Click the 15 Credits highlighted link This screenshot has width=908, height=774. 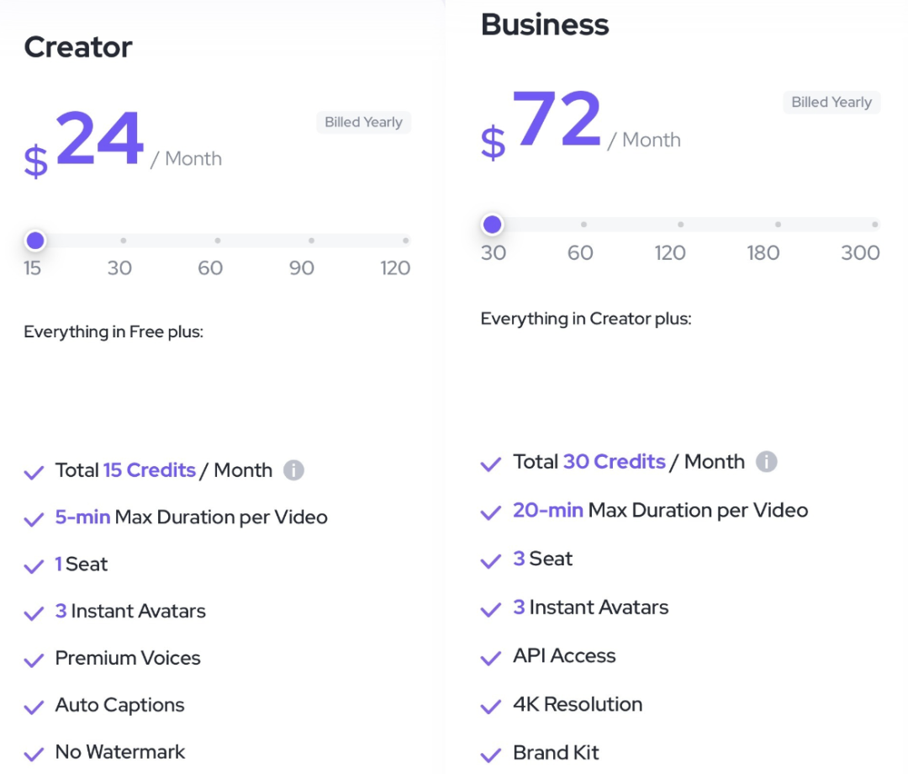click(150, 469)
